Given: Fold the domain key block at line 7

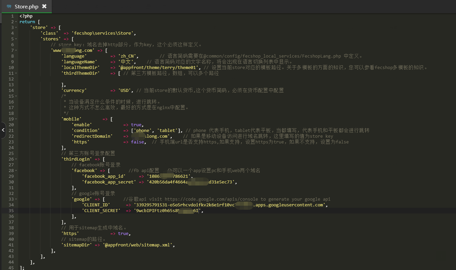Looking at the screenshot, I should click(x=16, y=50).
